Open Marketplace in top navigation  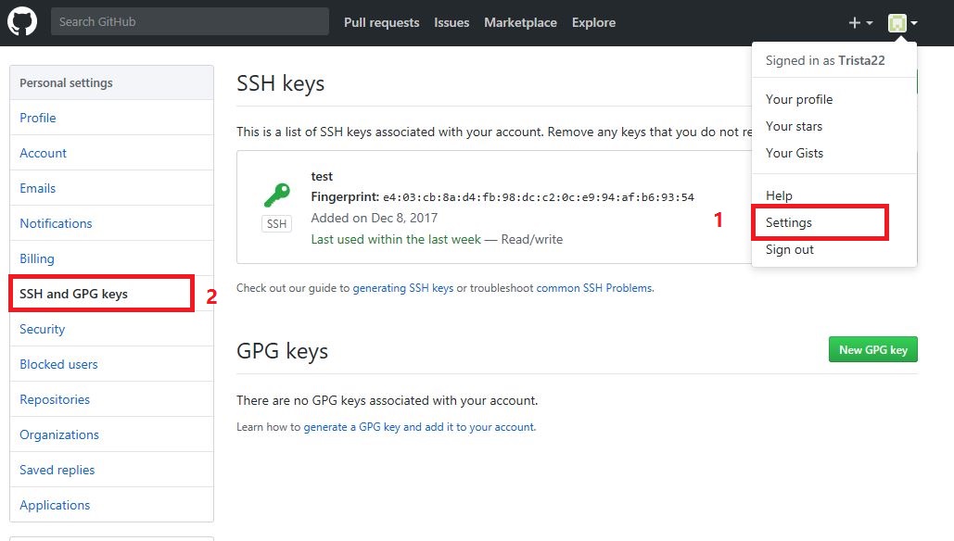pos(520,22)
